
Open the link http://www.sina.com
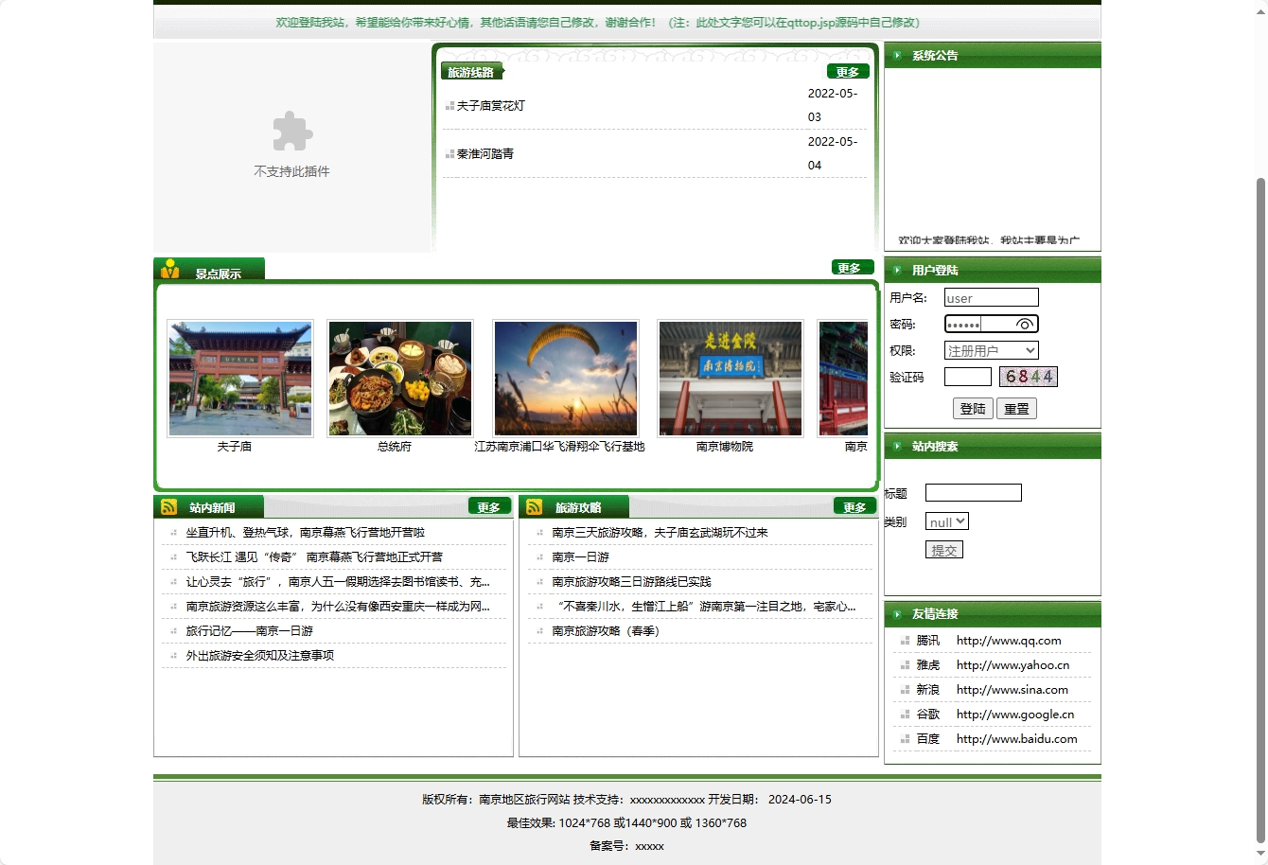click(1011, 690)
